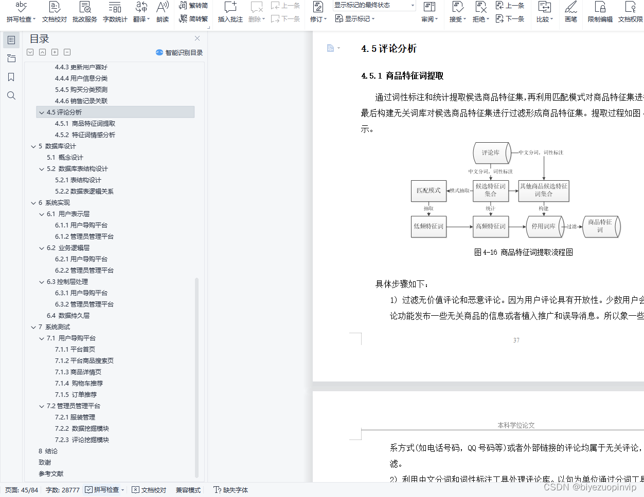Collapse the 4.5 评论分析 tree node
This screenshot has height=497, width=644.
(x=42, y=112)
